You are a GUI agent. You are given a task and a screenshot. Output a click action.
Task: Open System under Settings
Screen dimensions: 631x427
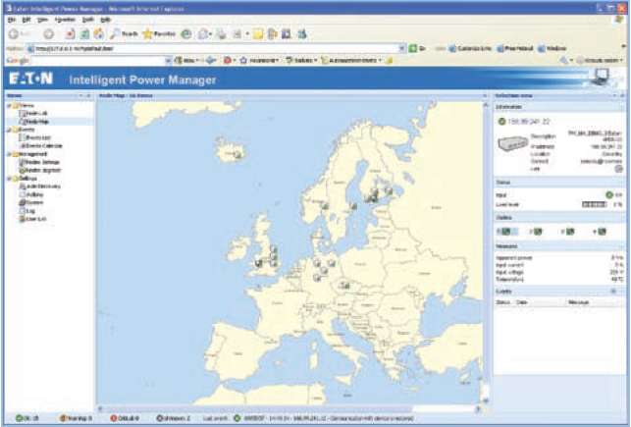31,202
